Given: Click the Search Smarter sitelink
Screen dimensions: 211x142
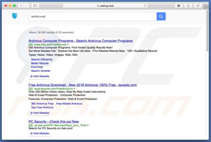Looking at the screenshot, I should coord(41,71).
